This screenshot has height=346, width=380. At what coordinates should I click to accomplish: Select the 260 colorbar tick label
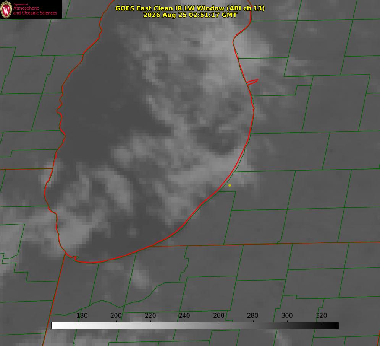pyautogui.click(x=218, y=315)
